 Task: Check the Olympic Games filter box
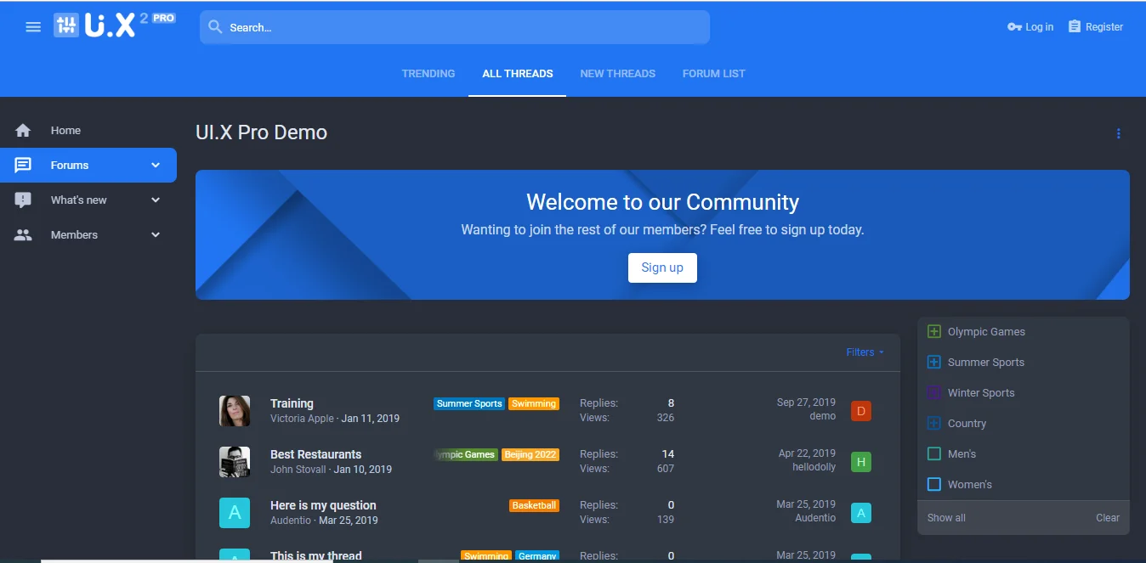click(933, 332)
